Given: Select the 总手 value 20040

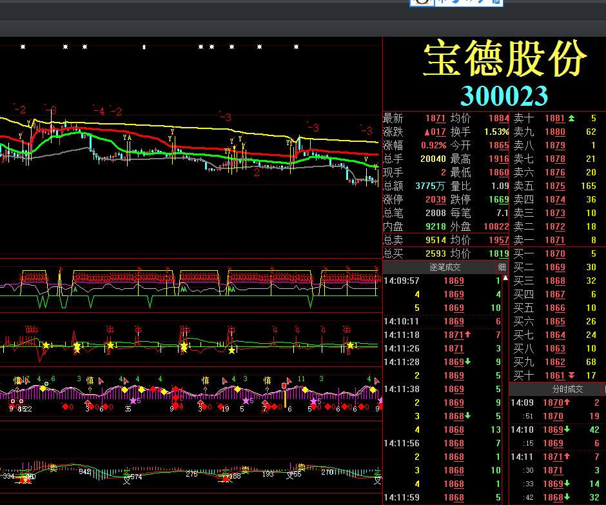Looking at the screenshot, I should [x=433, y=159].
